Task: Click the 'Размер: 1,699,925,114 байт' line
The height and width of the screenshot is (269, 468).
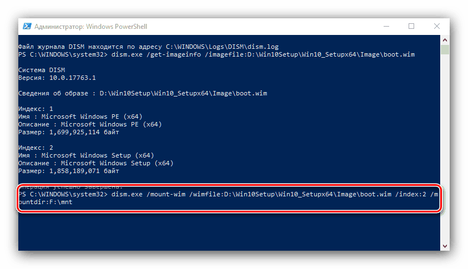Action: (68, 133)
